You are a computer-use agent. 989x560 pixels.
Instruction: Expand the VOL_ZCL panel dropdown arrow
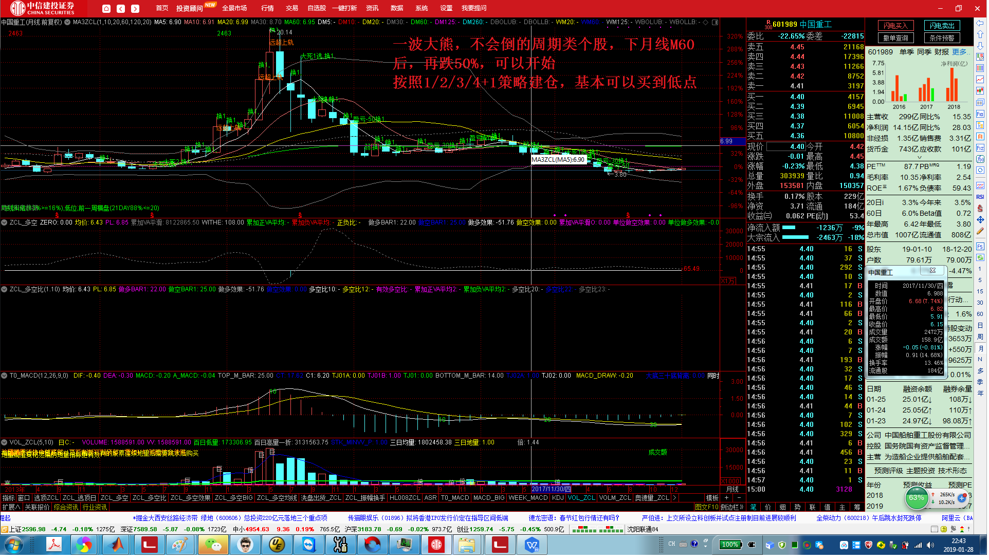point(4,442)
